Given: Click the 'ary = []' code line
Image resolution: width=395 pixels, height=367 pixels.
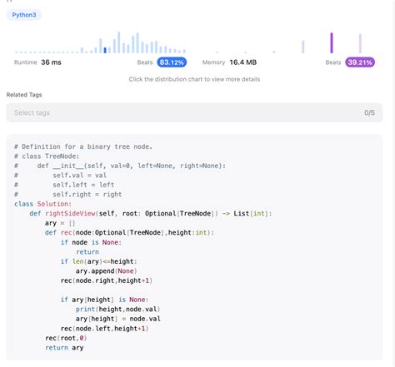Looking at the screenshot, I should click(60, 223).
